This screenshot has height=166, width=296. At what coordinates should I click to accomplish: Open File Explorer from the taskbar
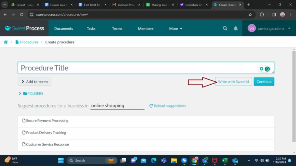click(174, 161)
